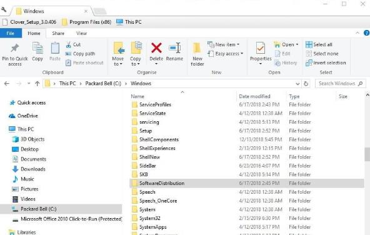Image resolution: width=370 pixels, height=235 pixels.
Task: Create a New folder from ribbon
Action: pos(197,54)
